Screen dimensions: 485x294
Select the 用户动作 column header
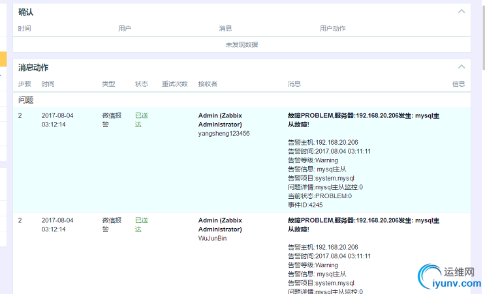[332, 29]
